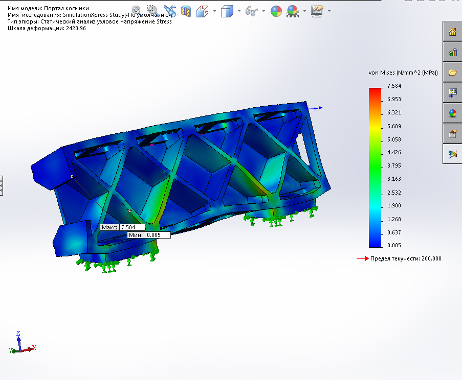
Task: Click the Zoom to Fit magnifier icon
Action: click(137, 11)
